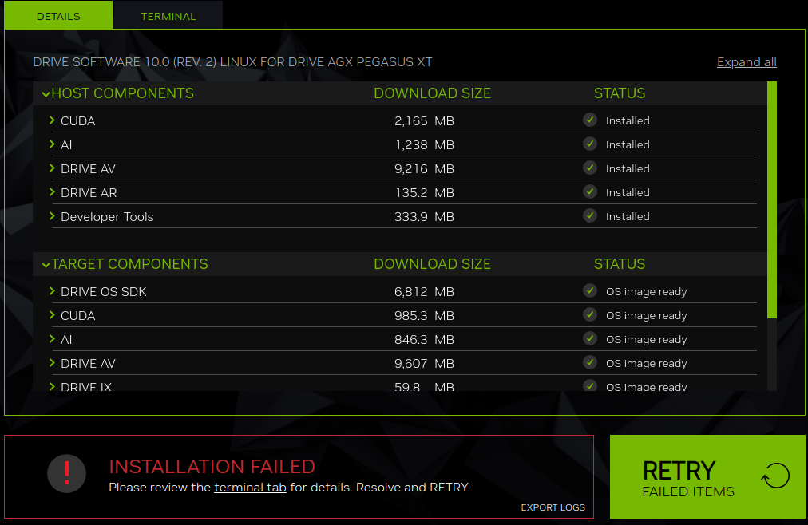Switch to the DETAILS tab
Image resolution: width=808 pixels, height=525 pixels.
click(58, 15)
